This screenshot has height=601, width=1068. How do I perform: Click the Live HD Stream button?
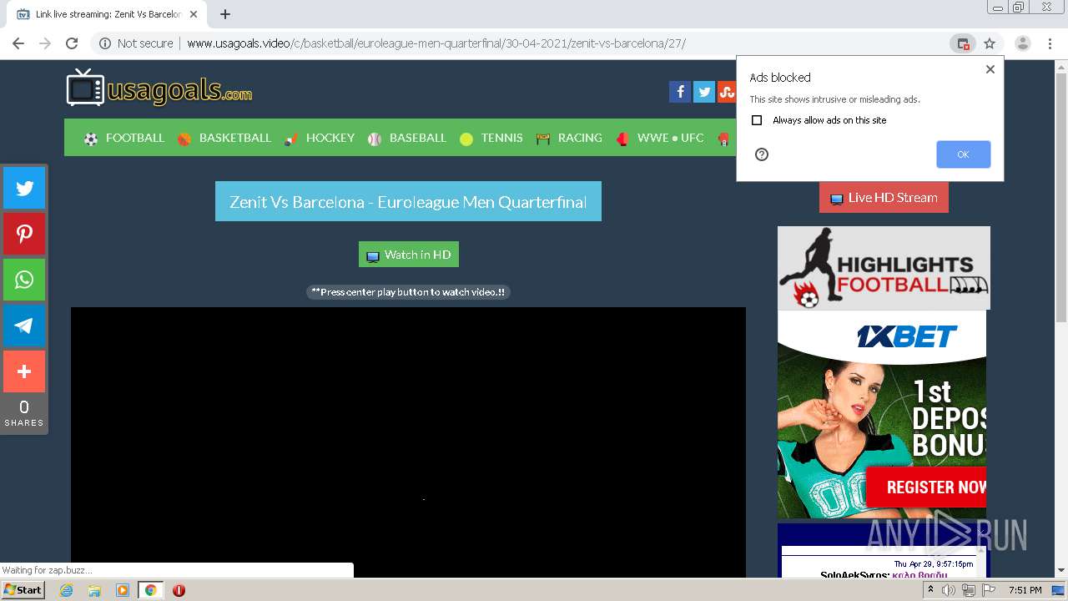884,198
